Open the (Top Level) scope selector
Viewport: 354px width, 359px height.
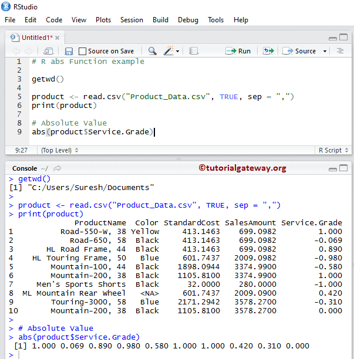tap(59, 150)
